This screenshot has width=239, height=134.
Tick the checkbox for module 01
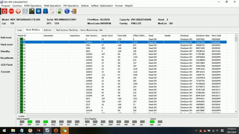[18, 39]
